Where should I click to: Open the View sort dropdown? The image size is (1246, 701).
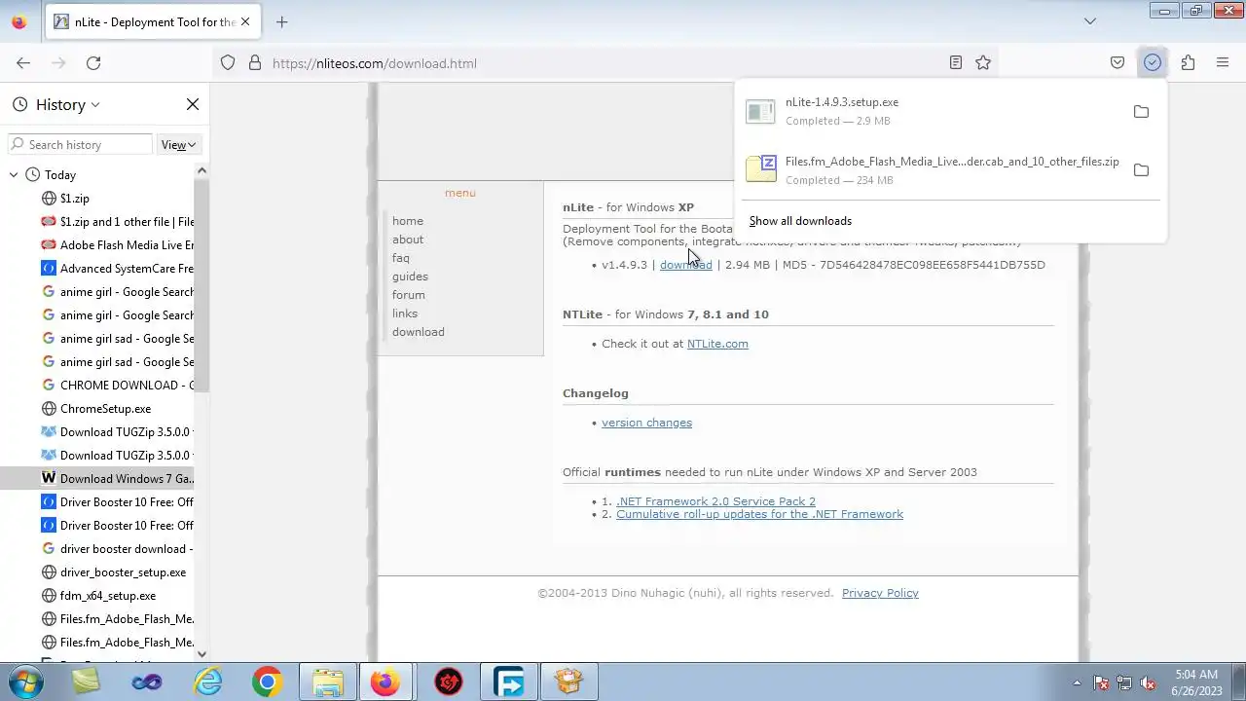point(178,145)
